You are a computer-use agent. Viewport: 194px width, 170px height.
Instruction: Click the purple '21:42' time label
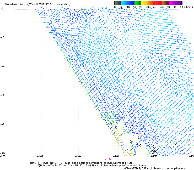(108, 159)
